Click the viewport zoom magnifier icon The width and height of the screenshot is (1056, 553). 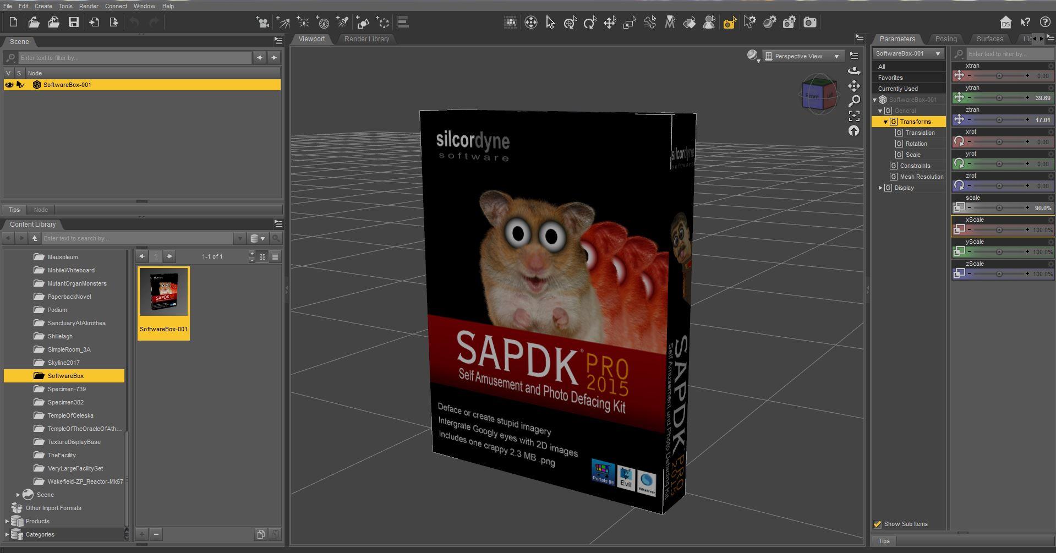coord(854,101)
